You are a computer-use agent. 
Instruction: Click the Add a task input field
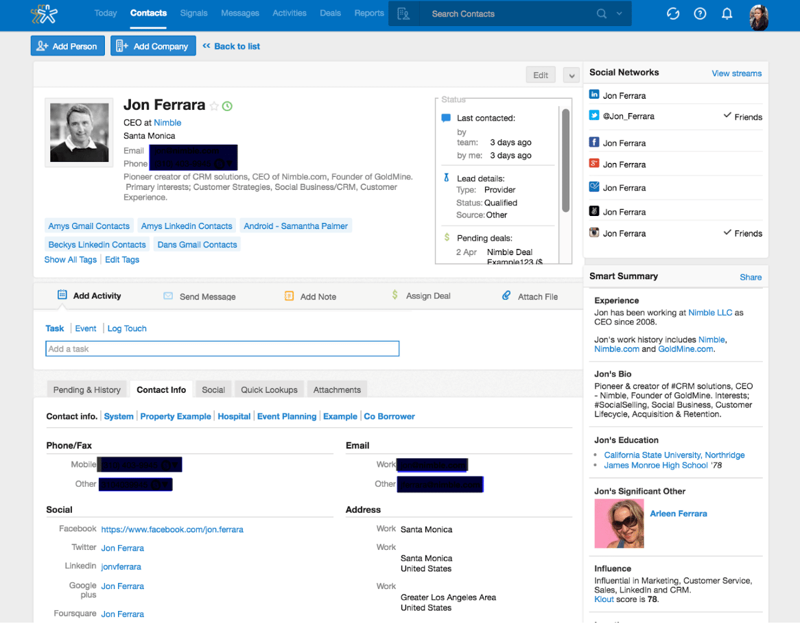pos(222,349)
